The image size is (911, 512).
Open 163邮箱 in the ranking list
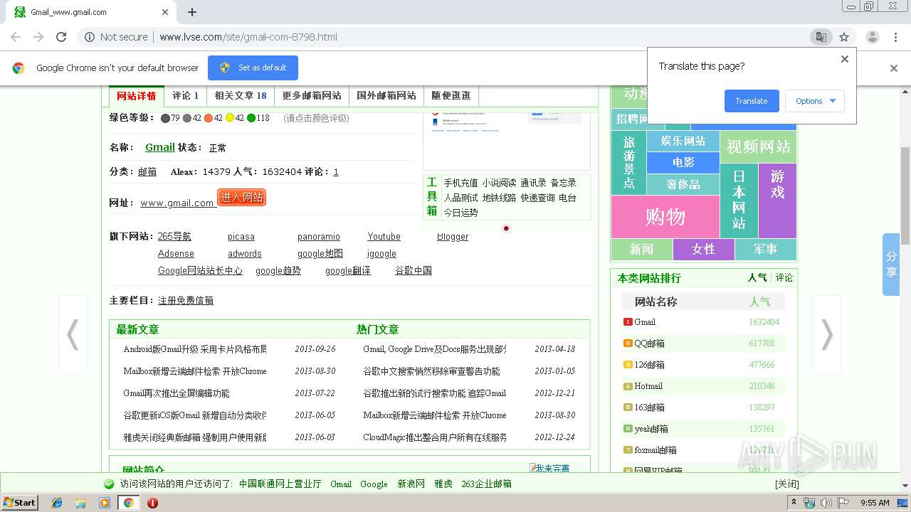point(649,407)
